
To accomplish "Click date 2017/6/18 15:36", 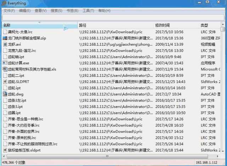I will 170,38.
